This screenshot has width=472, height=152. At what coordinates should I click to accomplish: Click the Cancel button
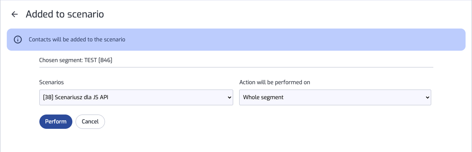point(90,122)
